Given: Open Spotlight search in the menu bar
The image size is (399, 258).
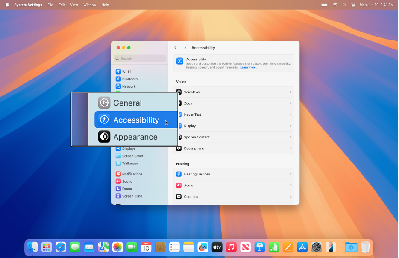Looking at the screenshot, I should pos(344,5).
